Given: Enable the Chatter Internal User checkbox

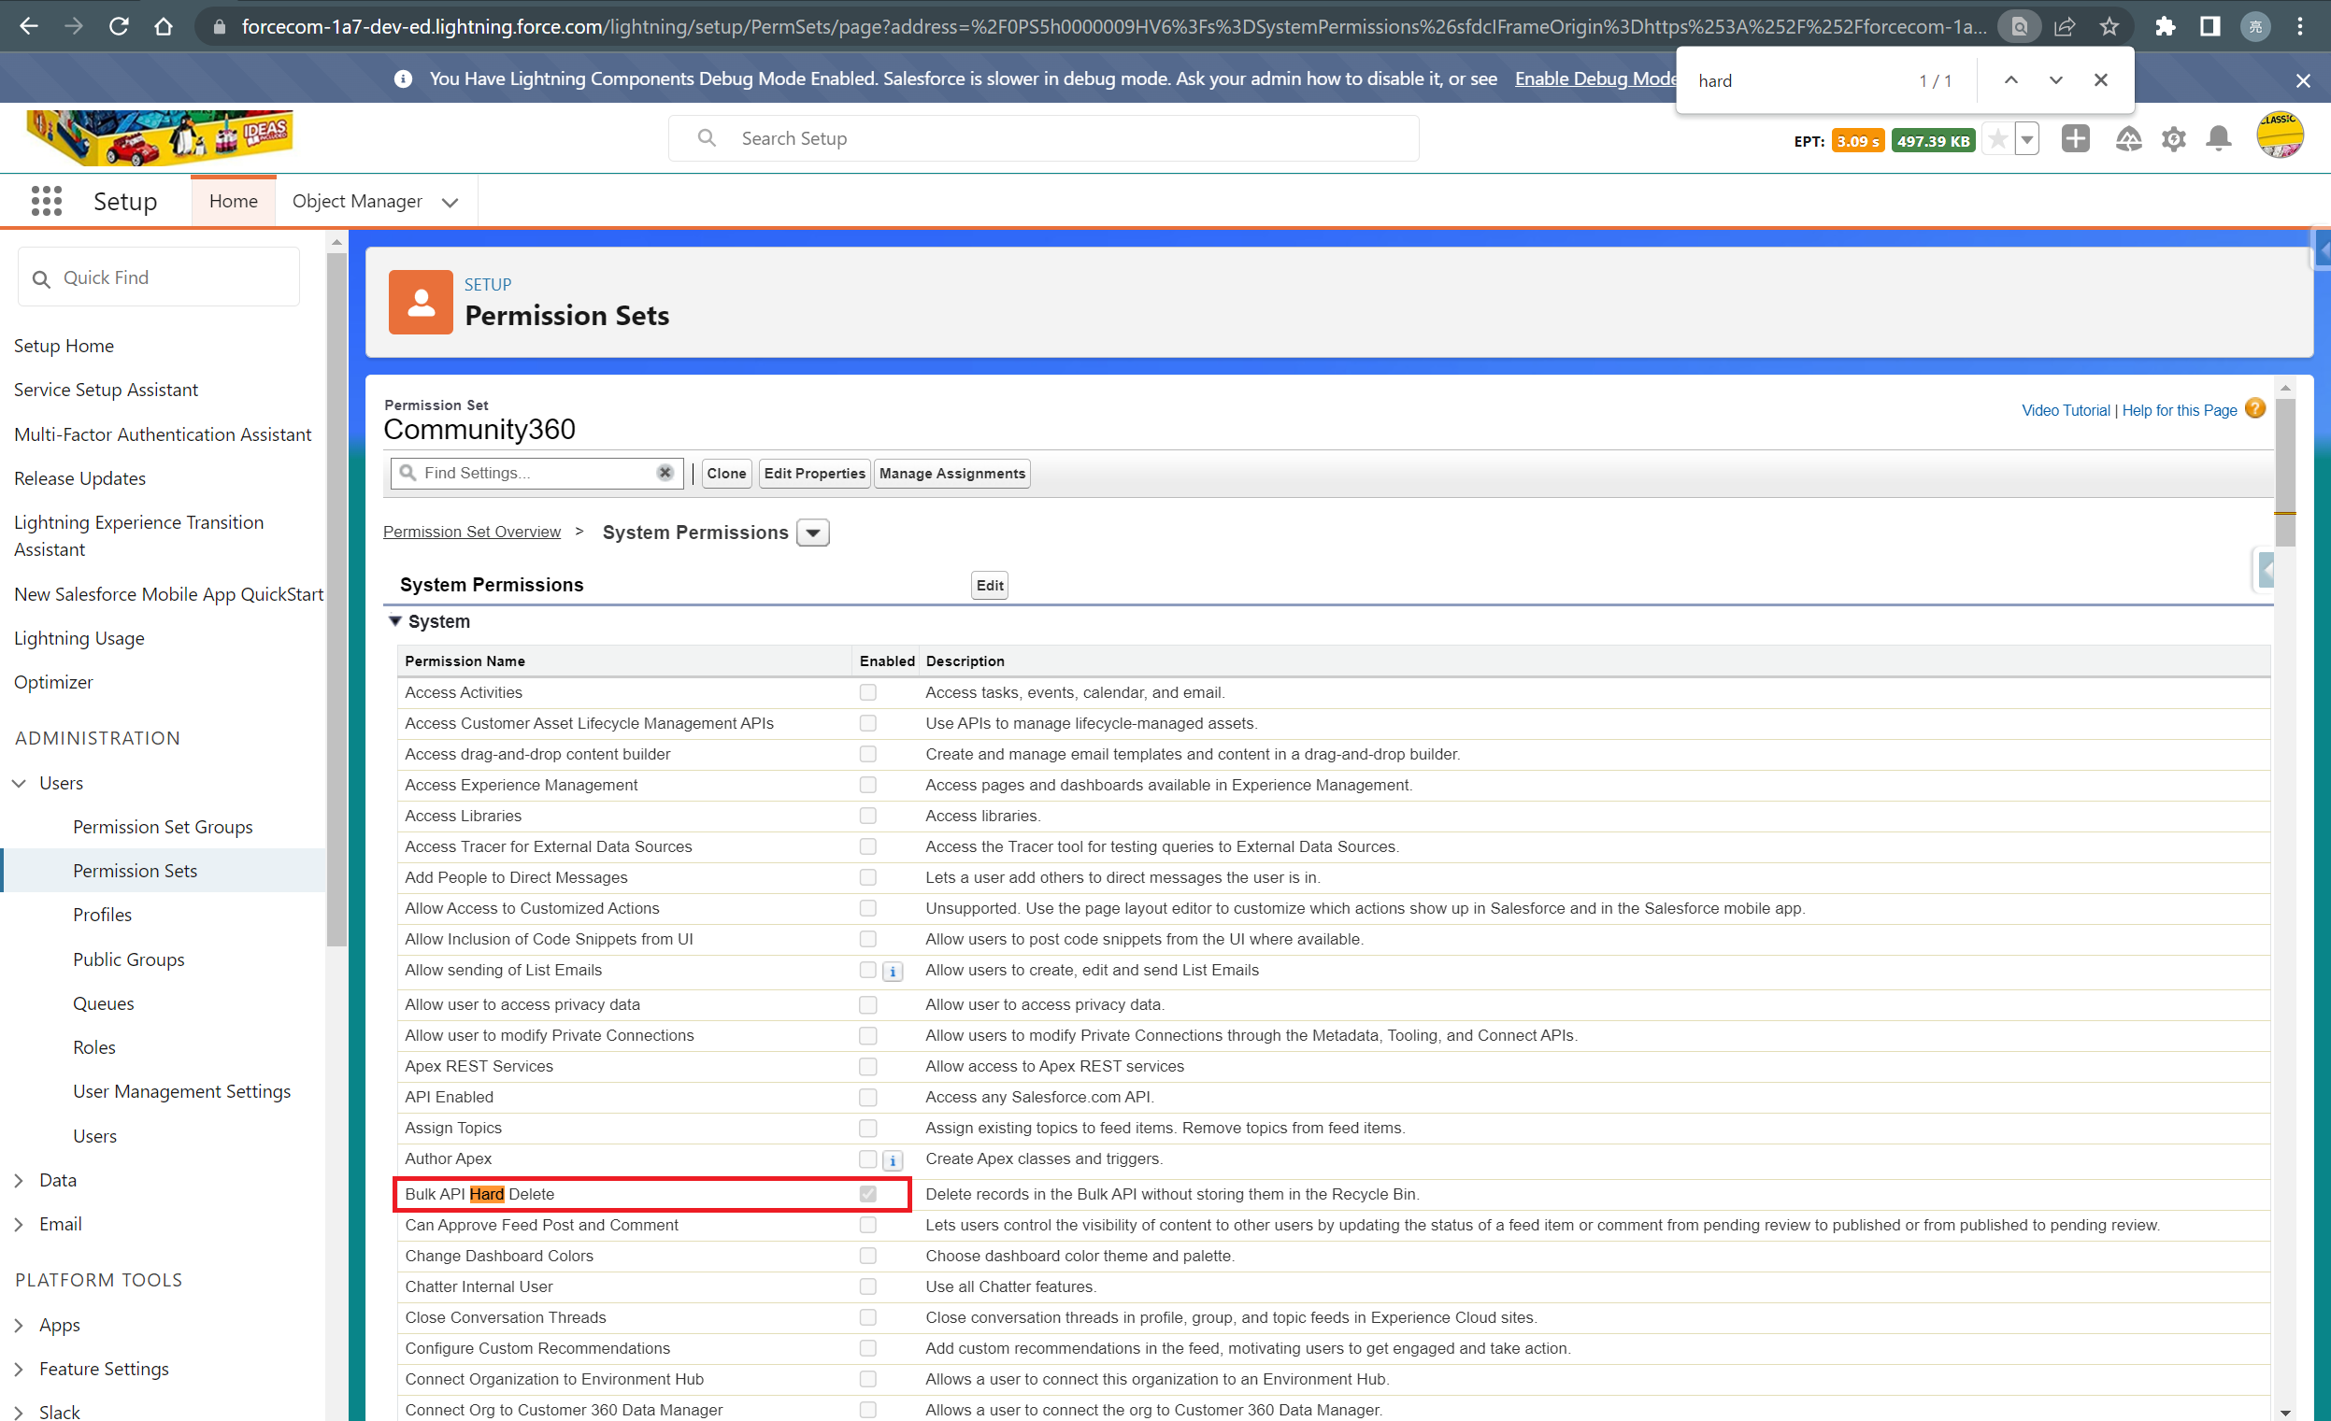Looking at the screenshot, I should coord(866,1286).
